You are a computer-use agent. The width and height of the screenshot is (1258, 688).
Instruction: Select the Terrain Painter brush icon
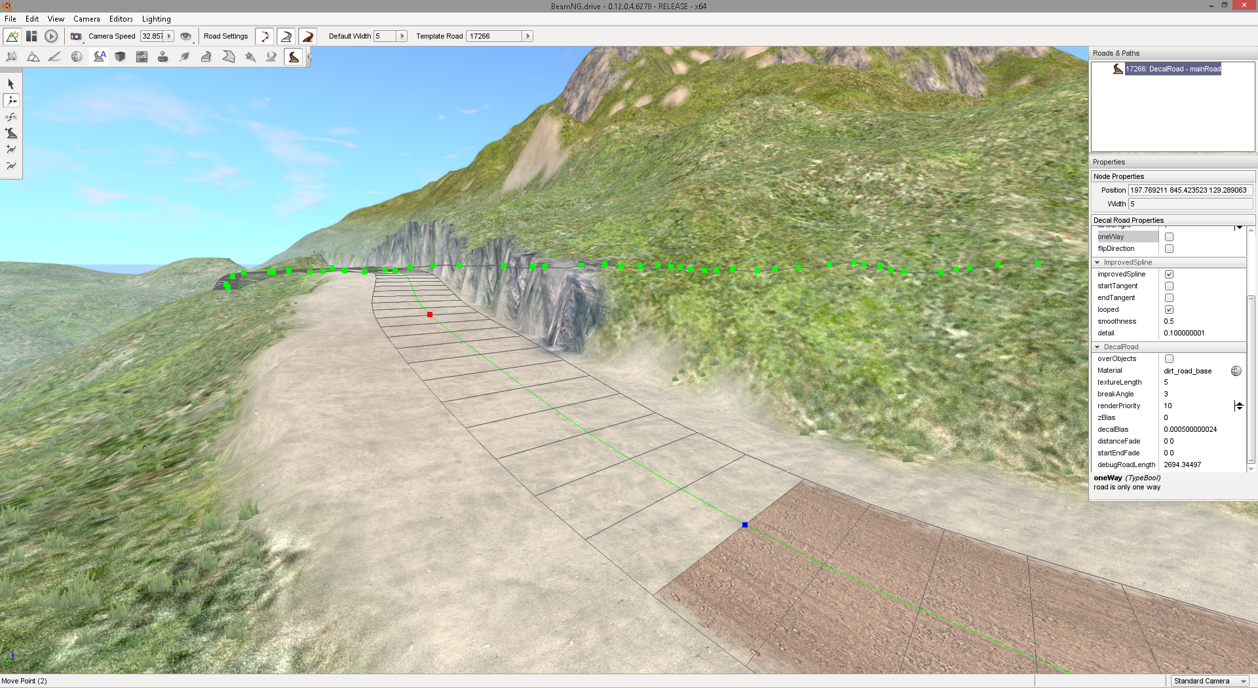[54, 57]
